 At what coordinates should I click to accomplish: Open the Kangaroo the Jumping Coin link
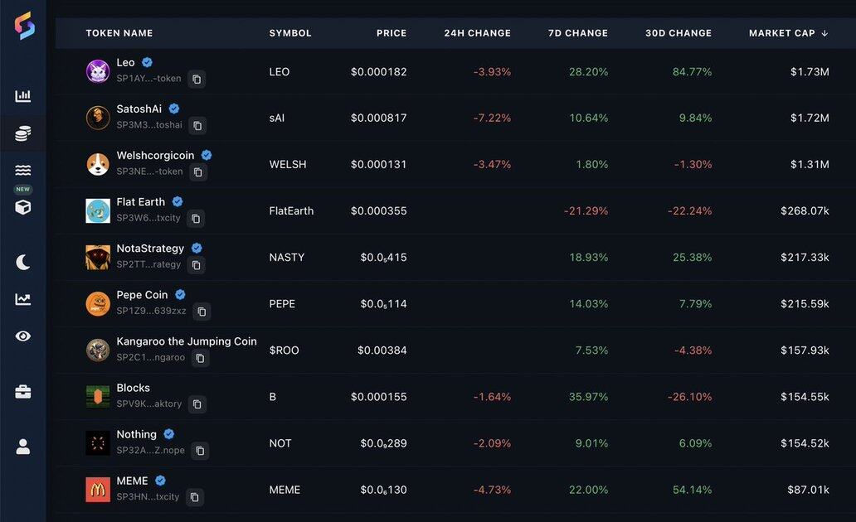[186, 341]
